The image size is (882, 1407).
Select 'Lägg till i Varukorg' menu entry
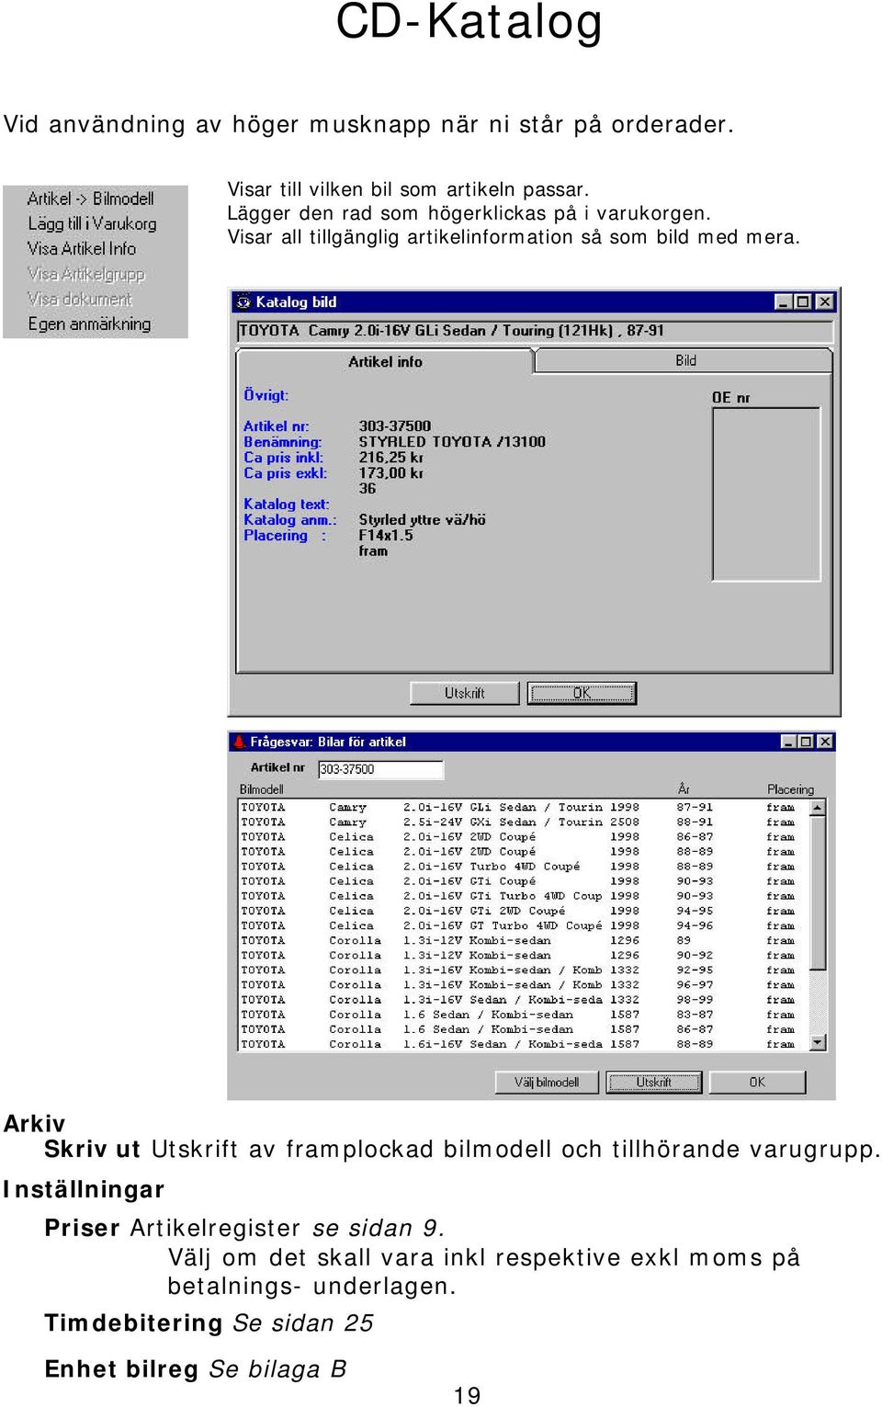[x=92, y=223]
